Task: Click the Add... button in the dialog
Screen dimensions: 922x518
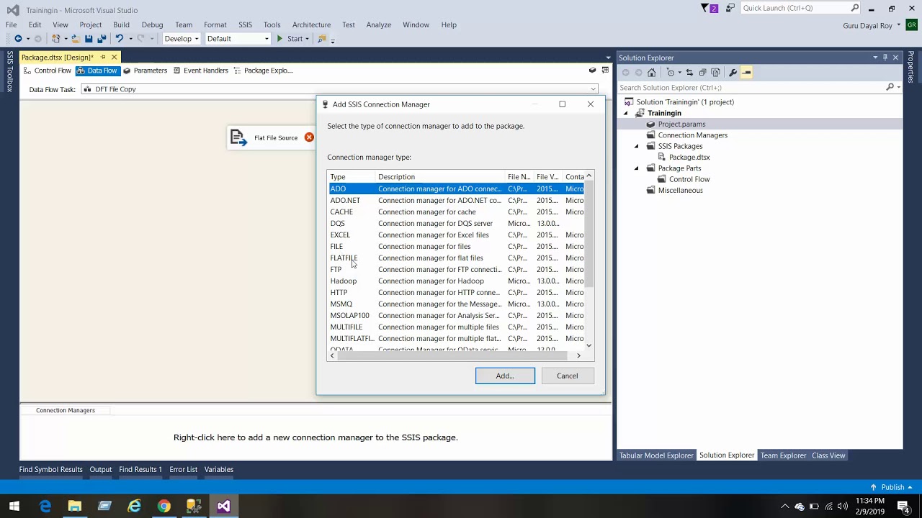Action: 505,376
